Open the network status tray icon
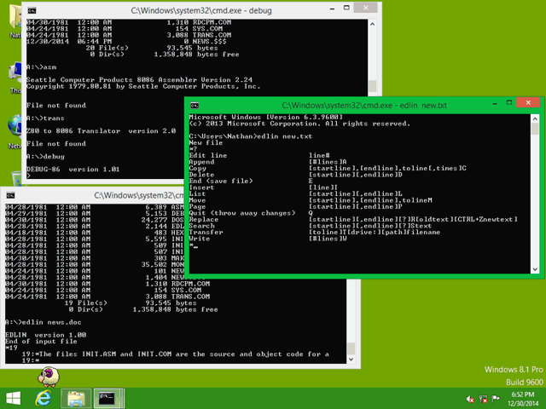546x409 pixels. [x=483, y=399]
